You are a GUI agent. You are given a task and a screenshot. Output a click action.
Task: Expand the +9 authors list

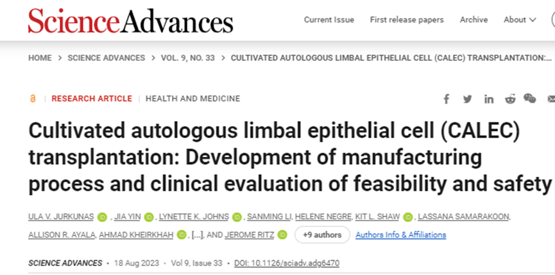coord(322,235)
